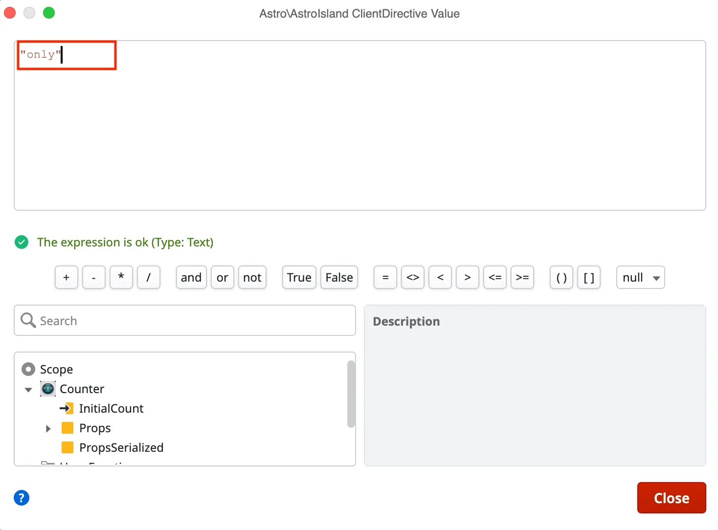
Task: Insert the True boolean value
Action: pos(298,277)
